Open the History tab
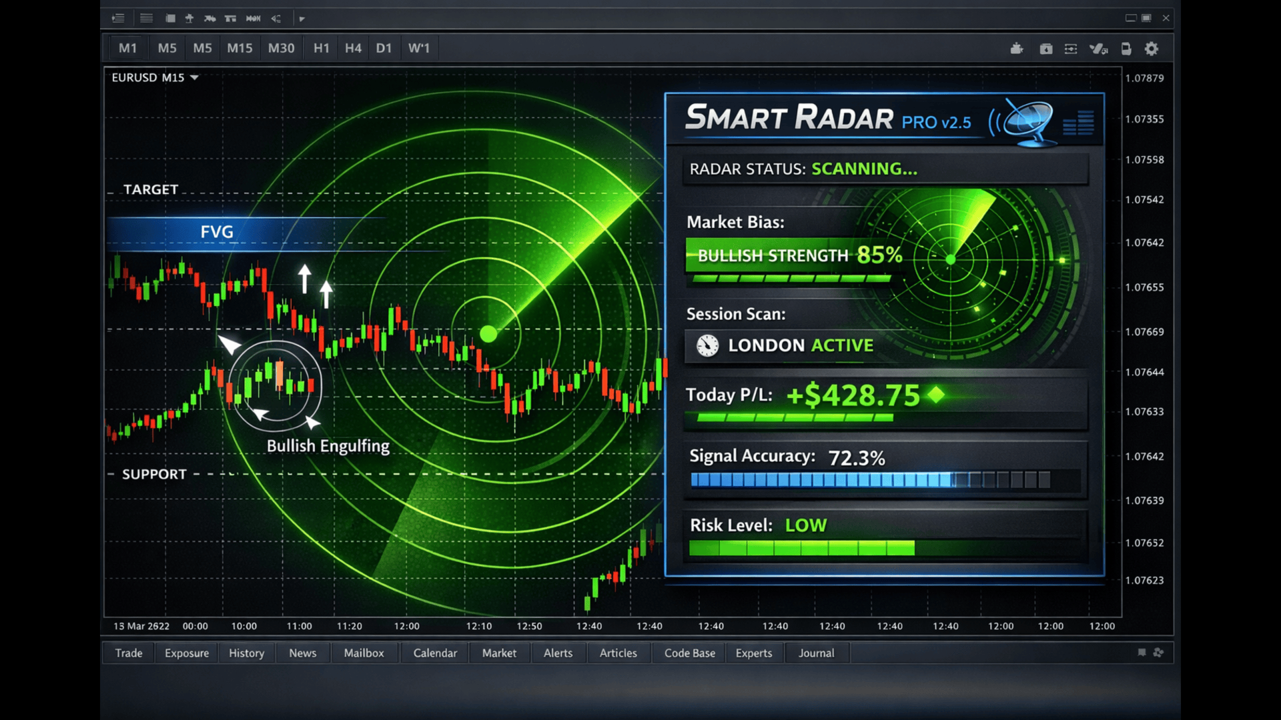The height and width of the screenshot is (720, 1281). [246, 653]
